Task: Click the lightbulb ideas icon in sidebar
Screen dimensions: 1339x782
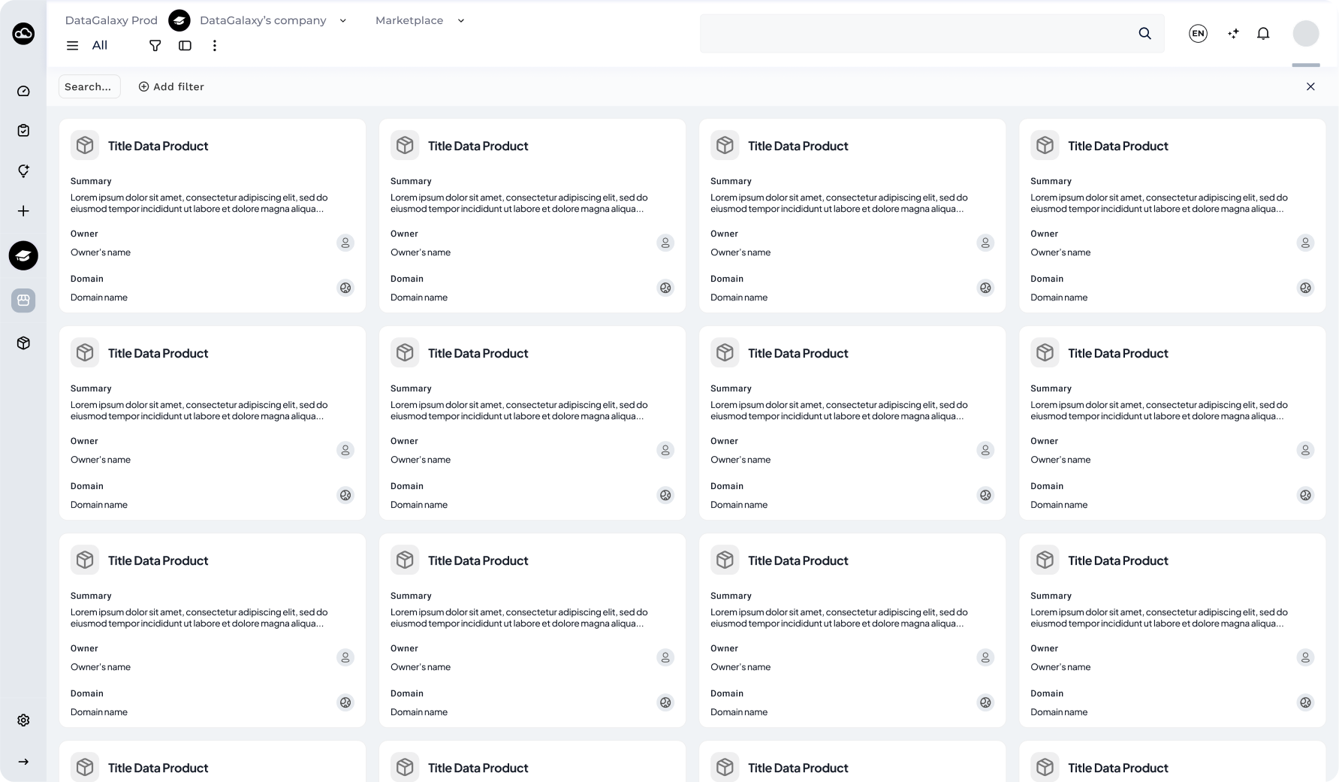Action: click(23, 171)
